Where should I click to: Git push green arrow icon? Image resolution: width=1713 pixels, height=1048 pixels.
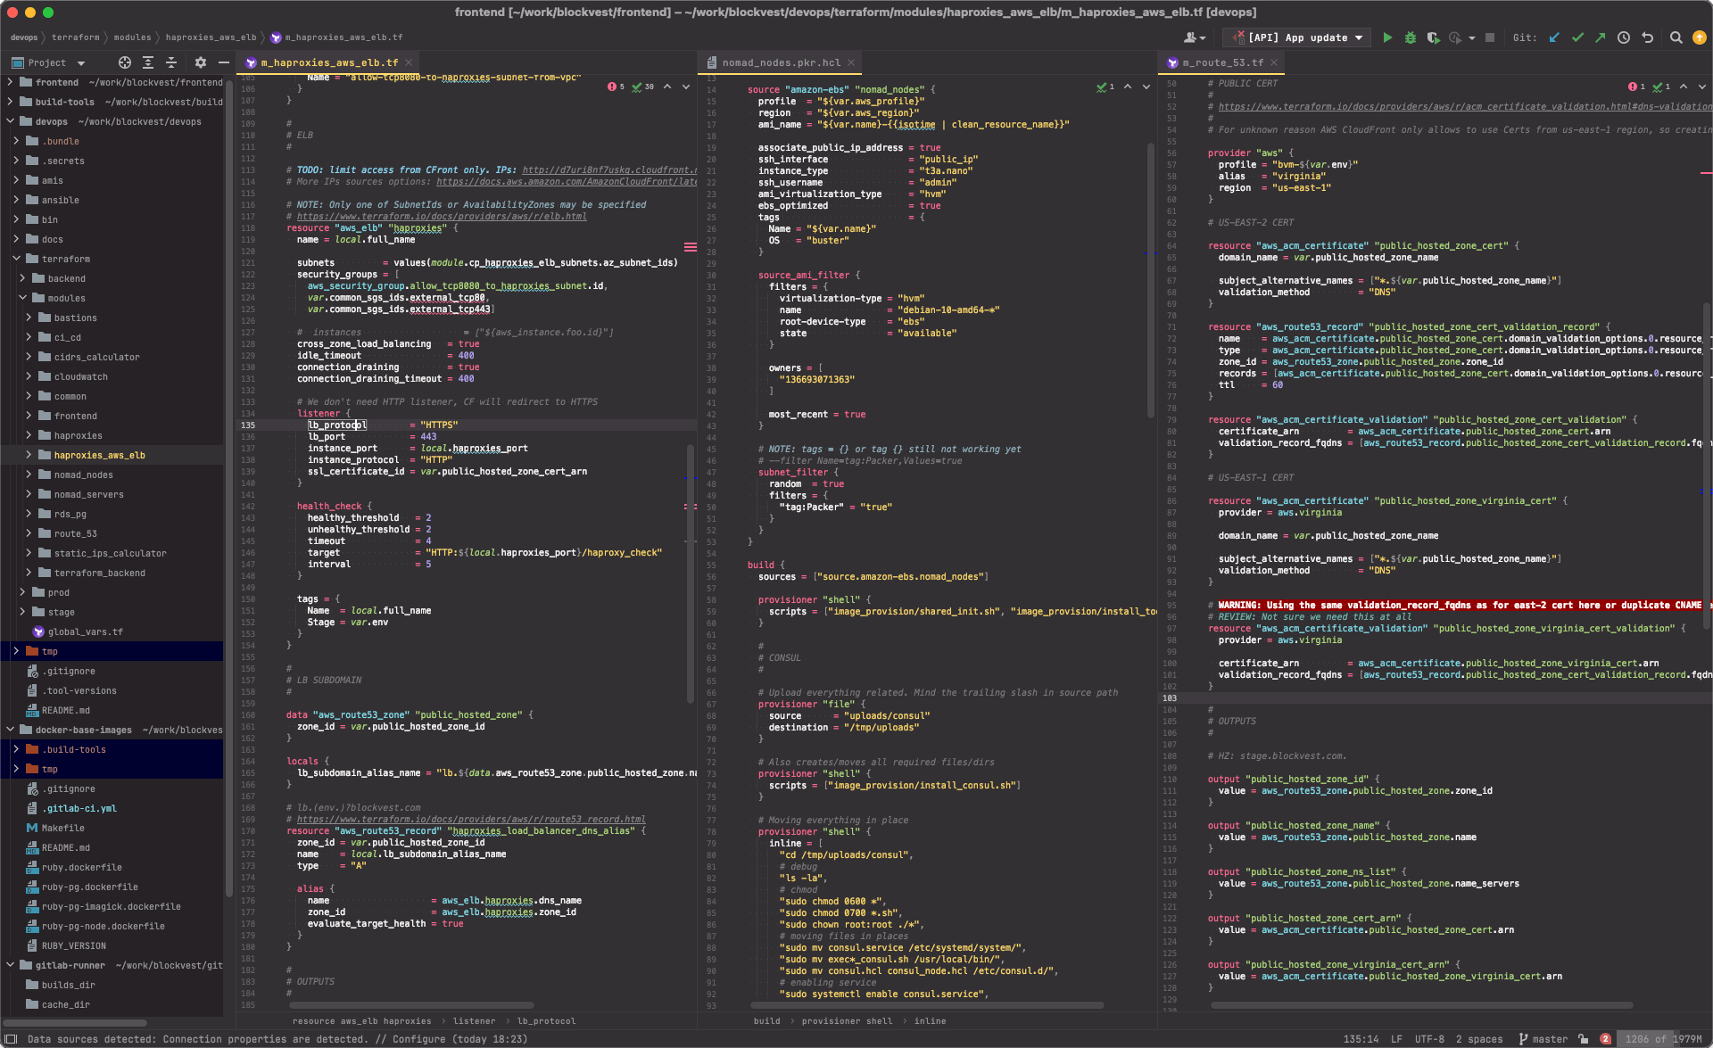(x=1601, y=37)
